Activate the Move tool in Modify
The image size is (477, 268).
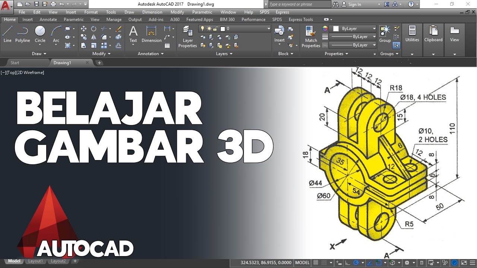click(x=83, y=29)
